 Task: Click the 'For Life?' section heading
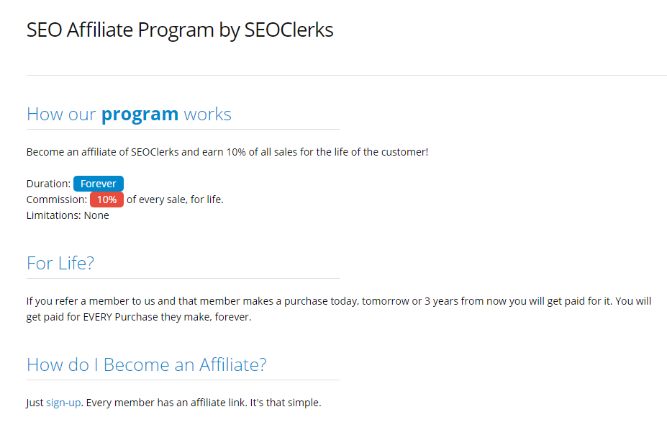click(x=60, y=263)
